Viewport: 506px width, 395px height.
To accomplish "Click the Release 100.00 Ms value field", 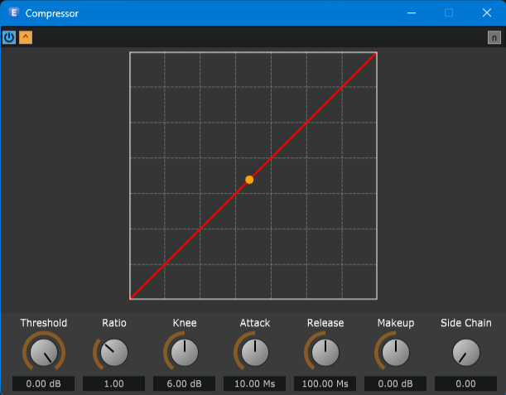I will coord(325,384).
